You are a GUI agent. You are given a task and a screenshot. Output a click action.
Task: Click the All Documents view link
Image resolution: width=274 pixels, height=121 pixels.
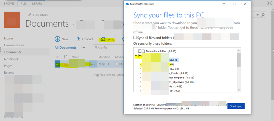point(66,47)
